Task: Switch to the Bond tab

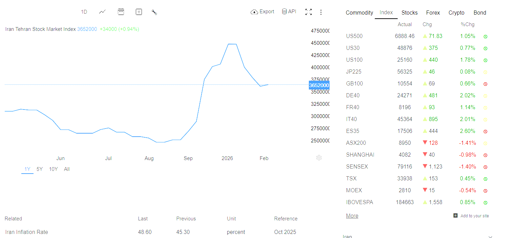Action: 480,13
